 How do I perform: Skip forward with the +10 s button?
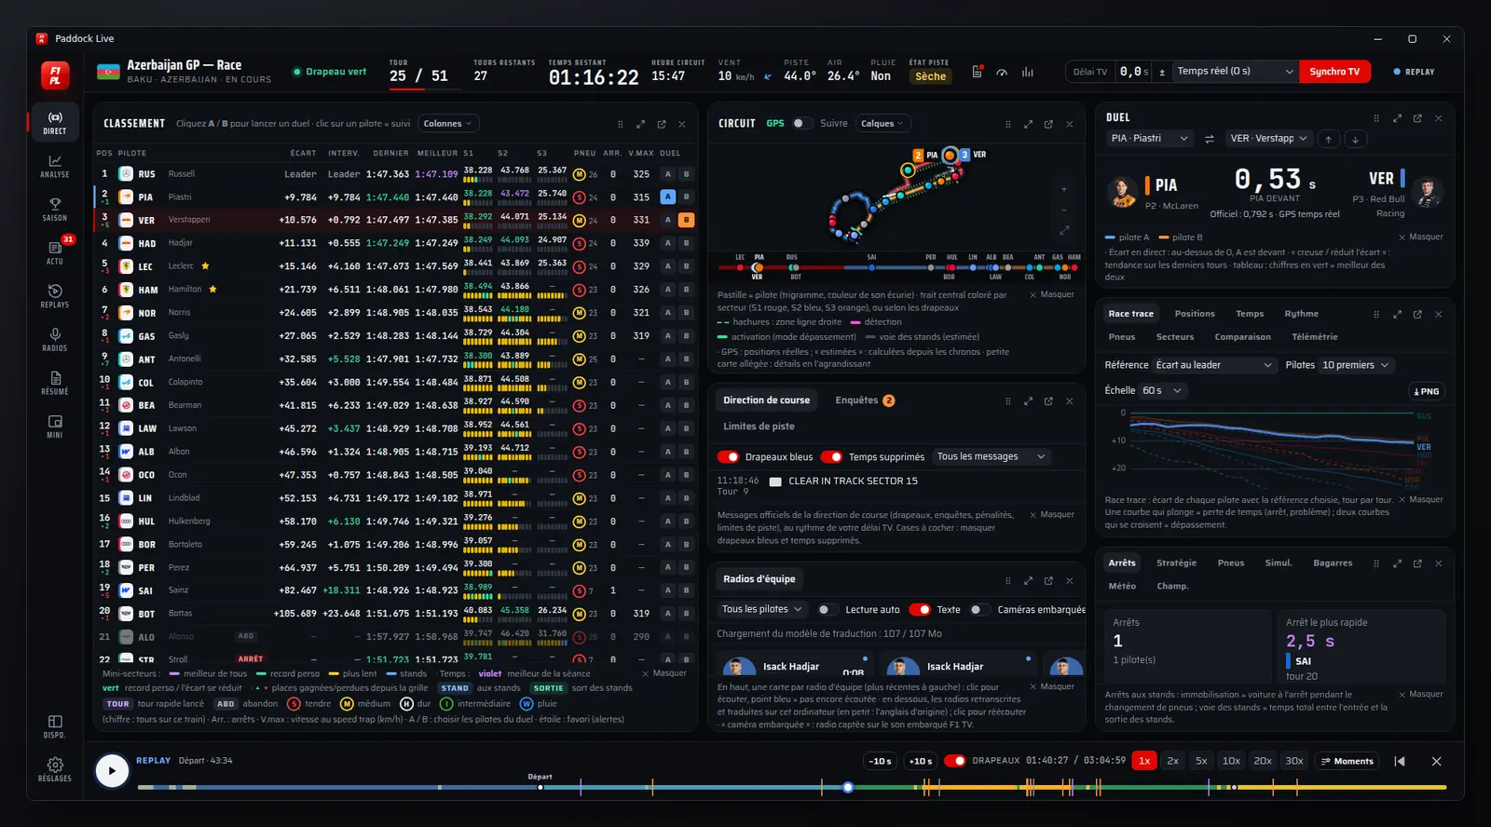tap(920, 761)
